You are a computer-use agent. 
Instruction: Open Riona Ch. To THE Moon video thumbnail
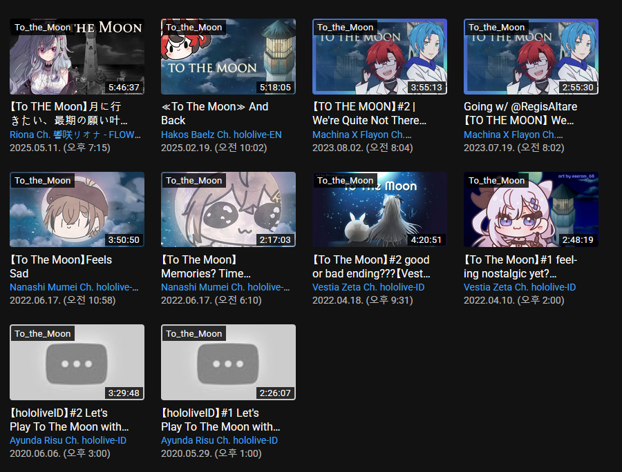(77, 57)
